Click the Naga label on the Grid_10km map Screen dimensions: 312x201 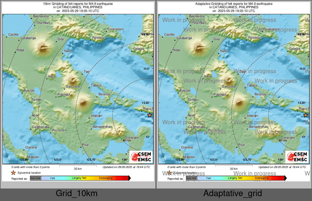click(20, 50)
